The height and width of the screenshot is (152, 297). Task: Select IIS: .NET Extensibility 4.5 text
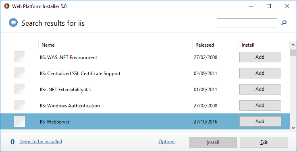[65, 90]
